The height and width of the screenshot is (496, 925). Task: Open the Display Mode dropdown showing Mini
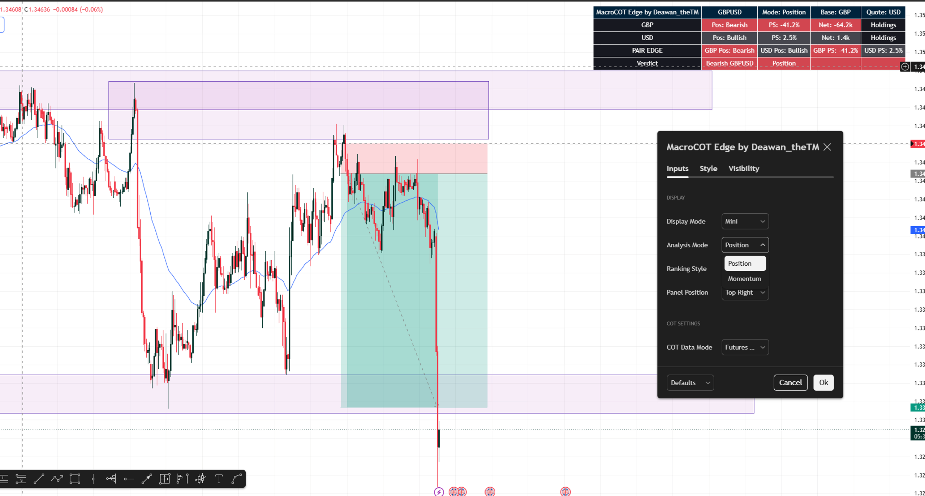(x=745, y=221)
